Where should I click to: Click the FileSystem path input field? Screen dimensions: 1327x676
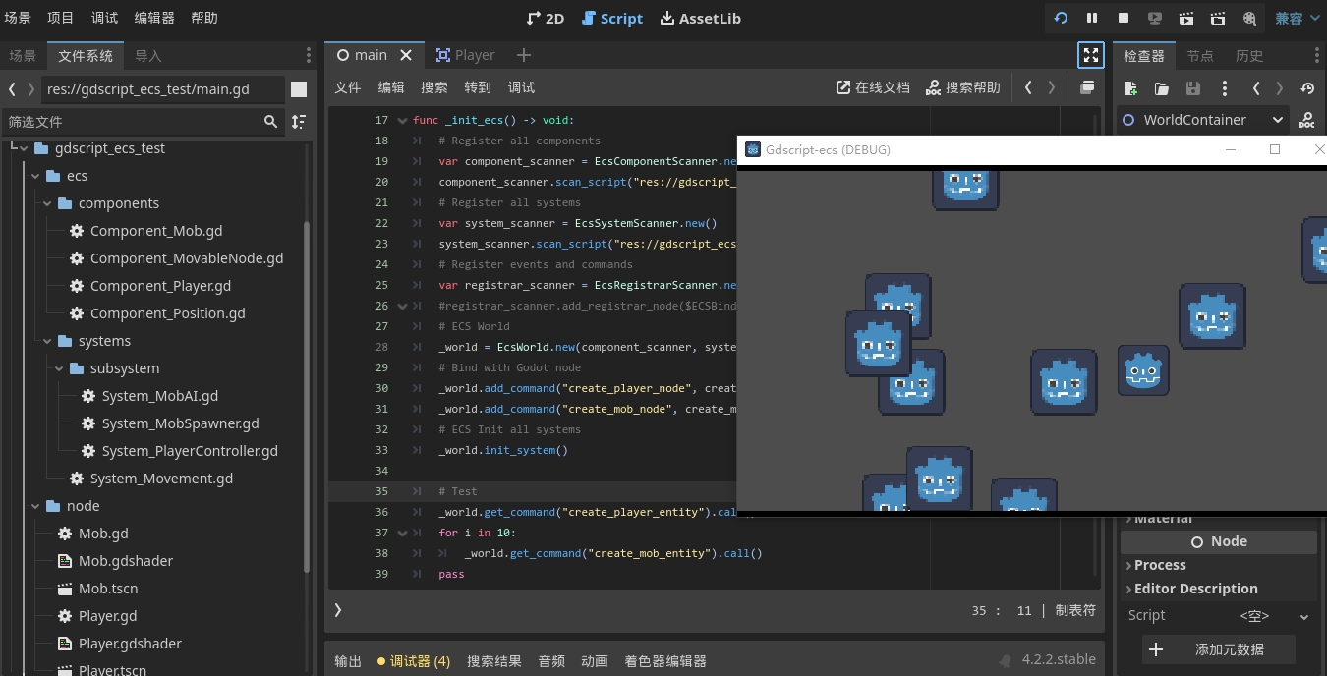pyautogui.click(x=164, y=89)
